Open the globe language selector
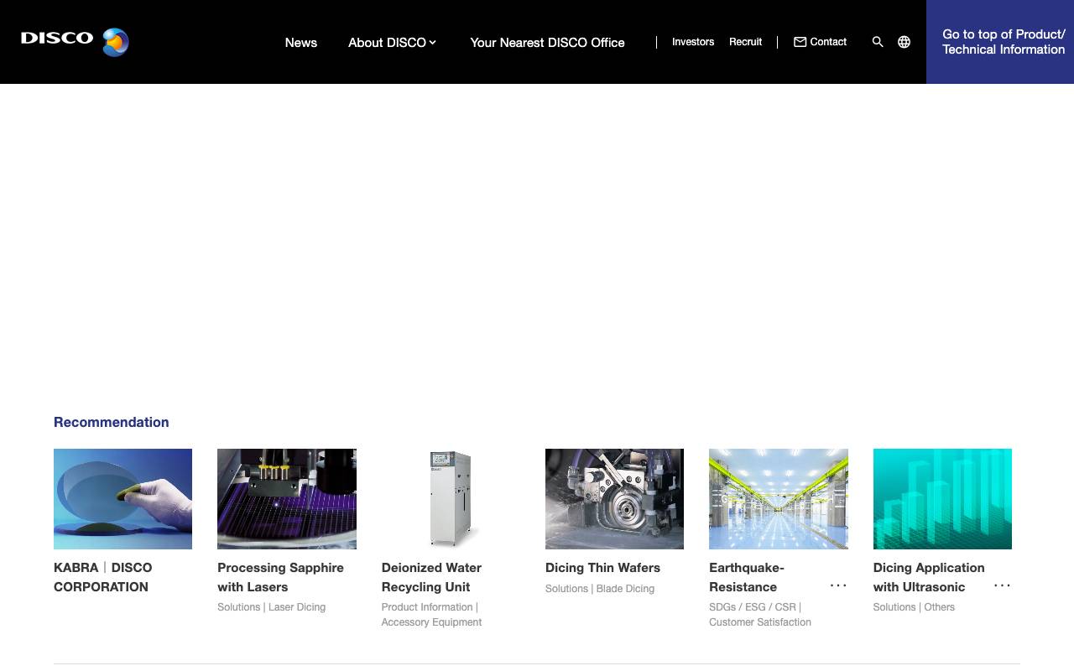 coord(904,42)
